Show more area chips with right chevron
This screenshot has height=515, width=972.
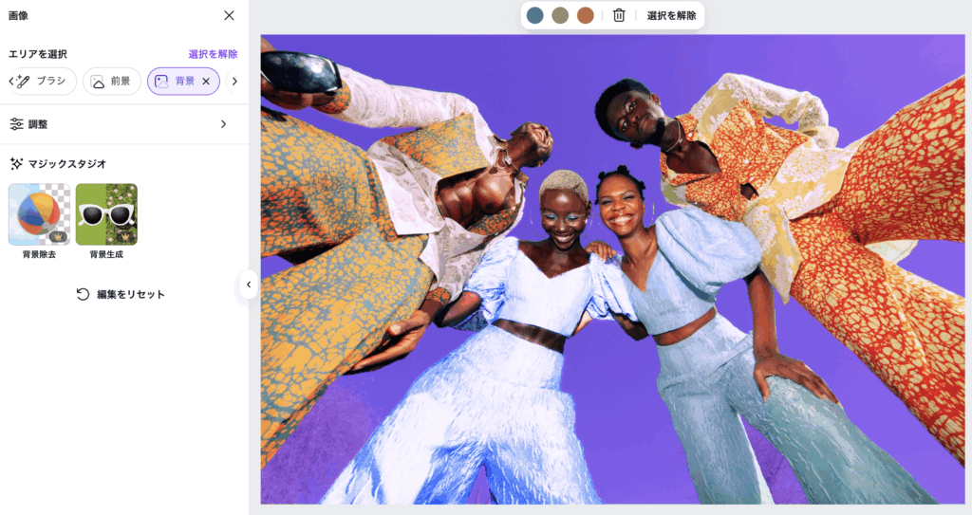coord(234,82)
